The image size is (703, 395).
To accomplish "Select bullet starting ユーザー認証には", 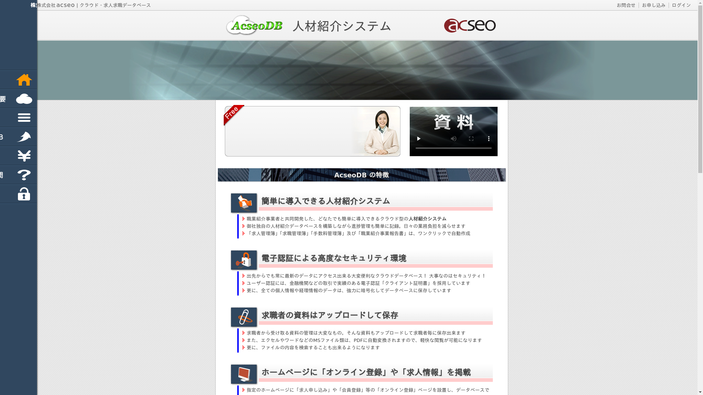I will 358,283.
